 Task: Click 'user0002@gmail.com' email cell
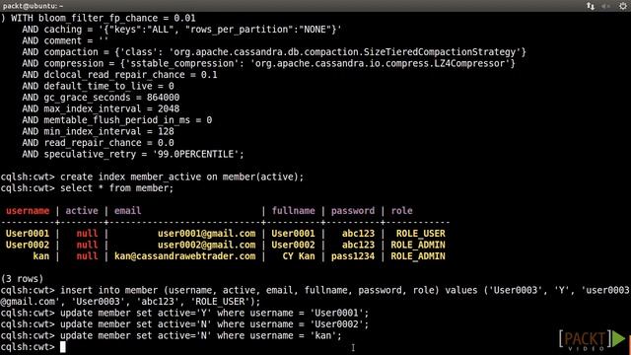(x=206, y=245)
